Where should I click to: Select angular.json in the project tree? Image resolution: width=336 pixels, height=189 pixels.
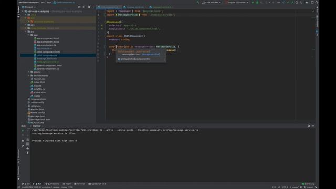click(37, 109)
